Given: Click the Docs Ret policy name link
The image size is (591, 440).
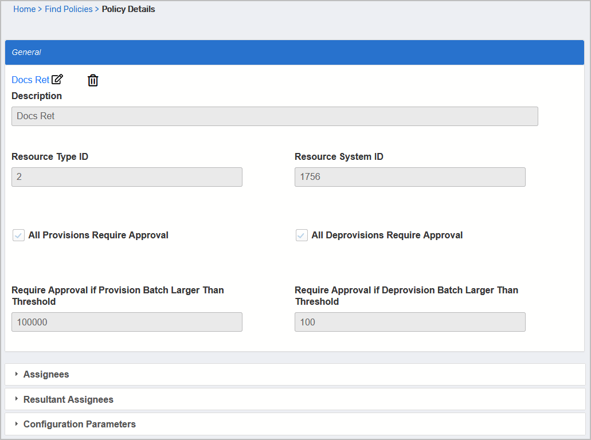Looking at the screenshot, I should pos(30,80).
